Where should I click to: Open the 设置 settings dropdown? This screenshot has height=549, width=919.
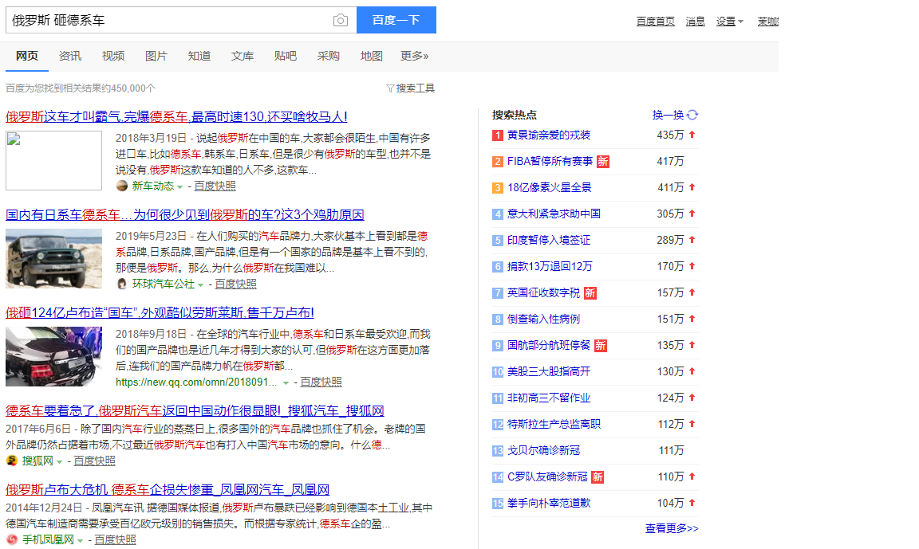point(730,21)
